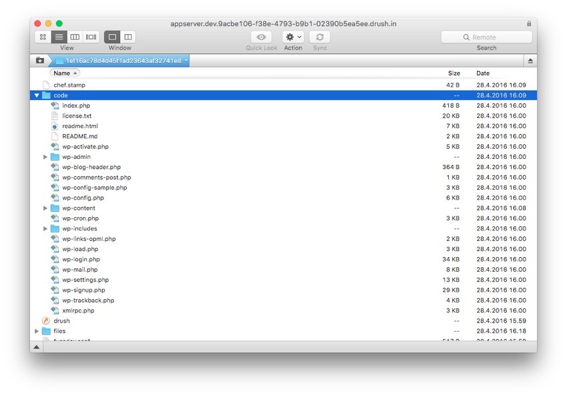Select the wp-settings.php row
This screenshot has width=567, height=396.
coord(283,280)
